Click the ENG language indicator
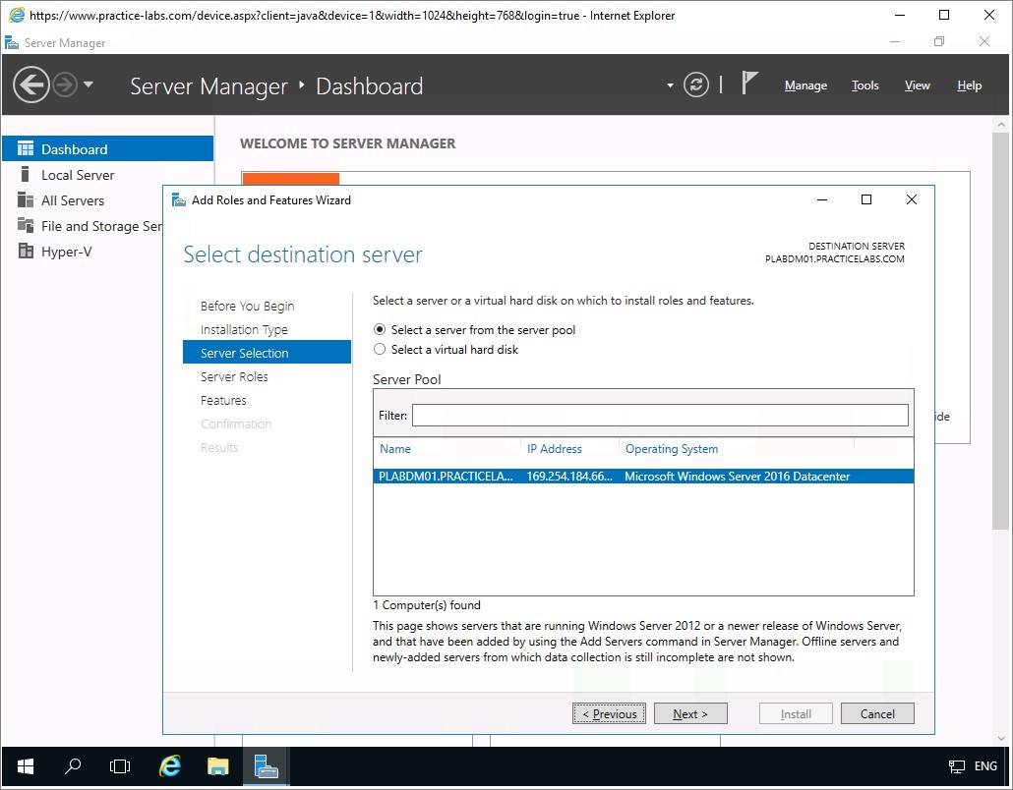 point(985,766)
